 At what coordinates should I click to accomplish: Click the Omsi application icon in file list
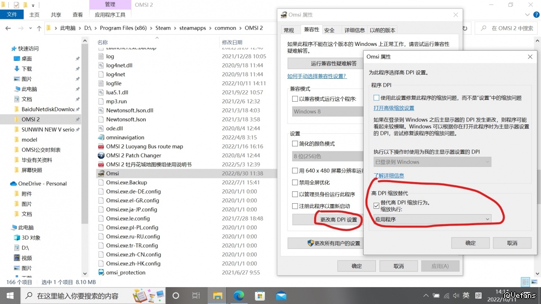(101, 173)
